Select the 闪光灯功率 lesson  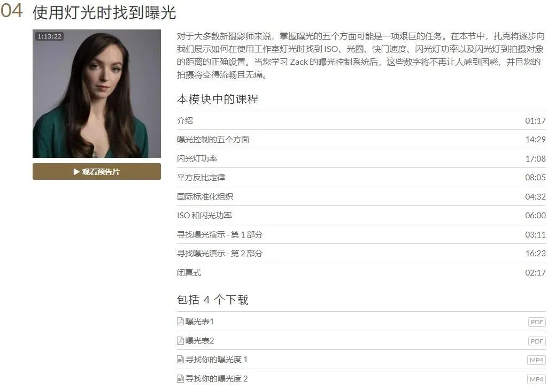361,158
